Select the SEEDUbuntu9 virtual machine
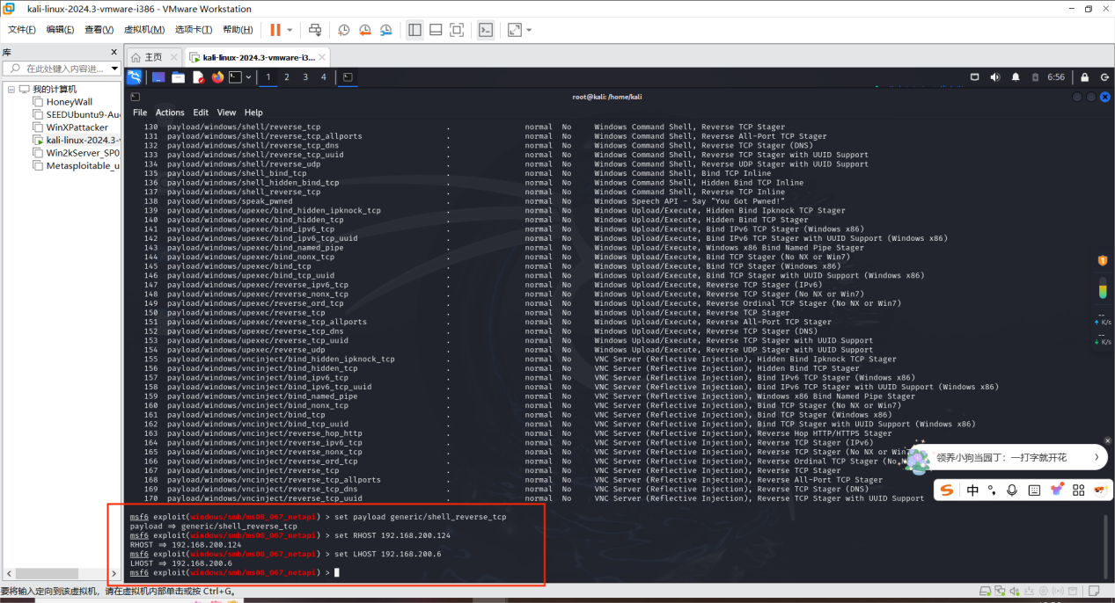1115x603 pixels. (76, 114)
